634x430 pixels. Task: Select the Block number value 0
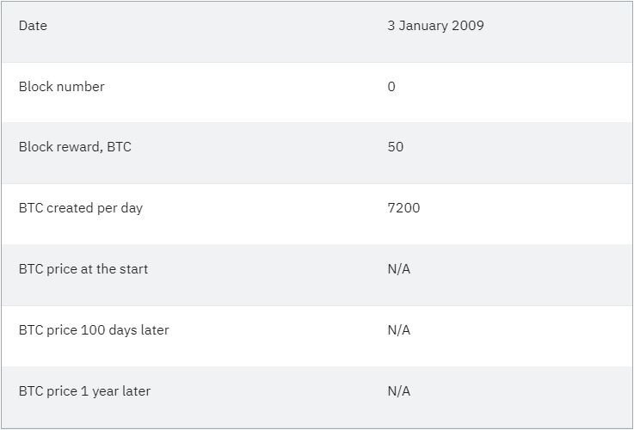391,87
